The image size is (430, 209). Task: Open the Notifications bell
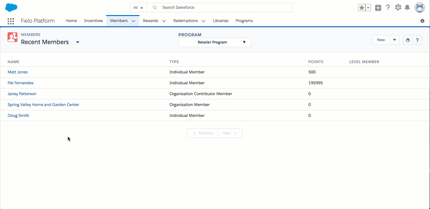[408, 8]
